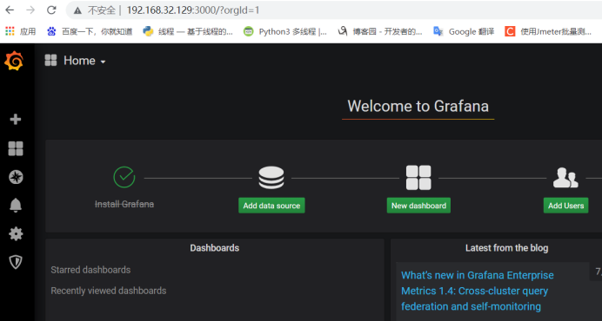Open the Python3 多线程 bookmark
The image size is (602, 321).
click(x=285, y=31)
